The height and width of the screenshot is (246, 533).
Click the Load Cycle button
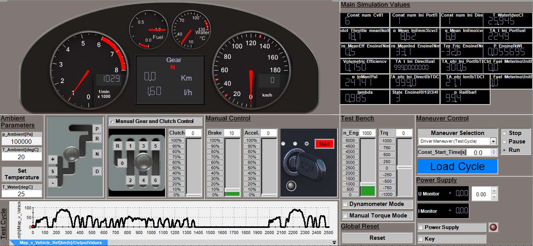click(x=457, y=167)
